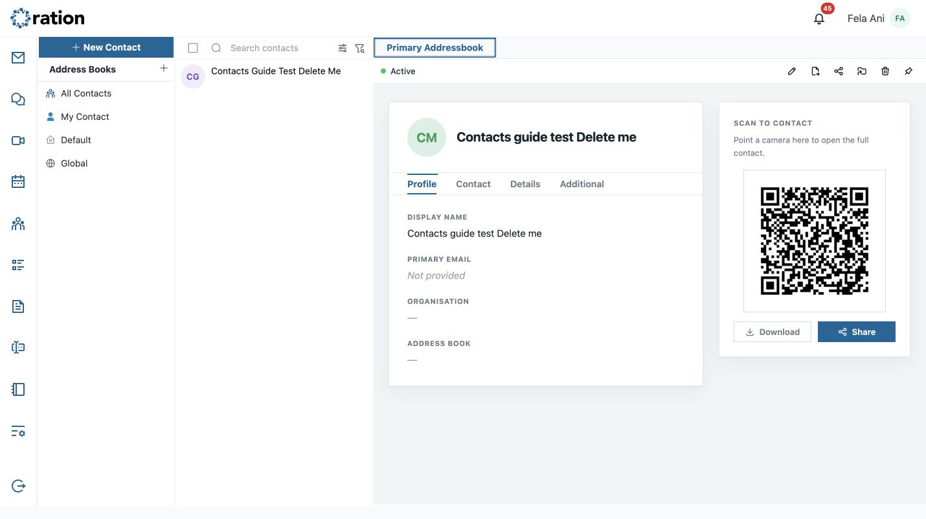Viewport: 926px width, 519px height.
Task: Switch to the Contact tab
Action: 473,184
